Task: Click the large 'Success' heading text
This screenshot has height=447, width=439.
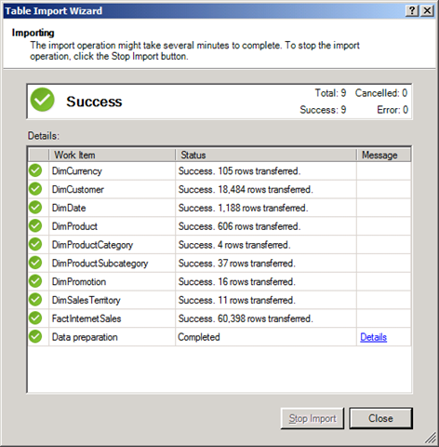Action: tap(94, 102)
